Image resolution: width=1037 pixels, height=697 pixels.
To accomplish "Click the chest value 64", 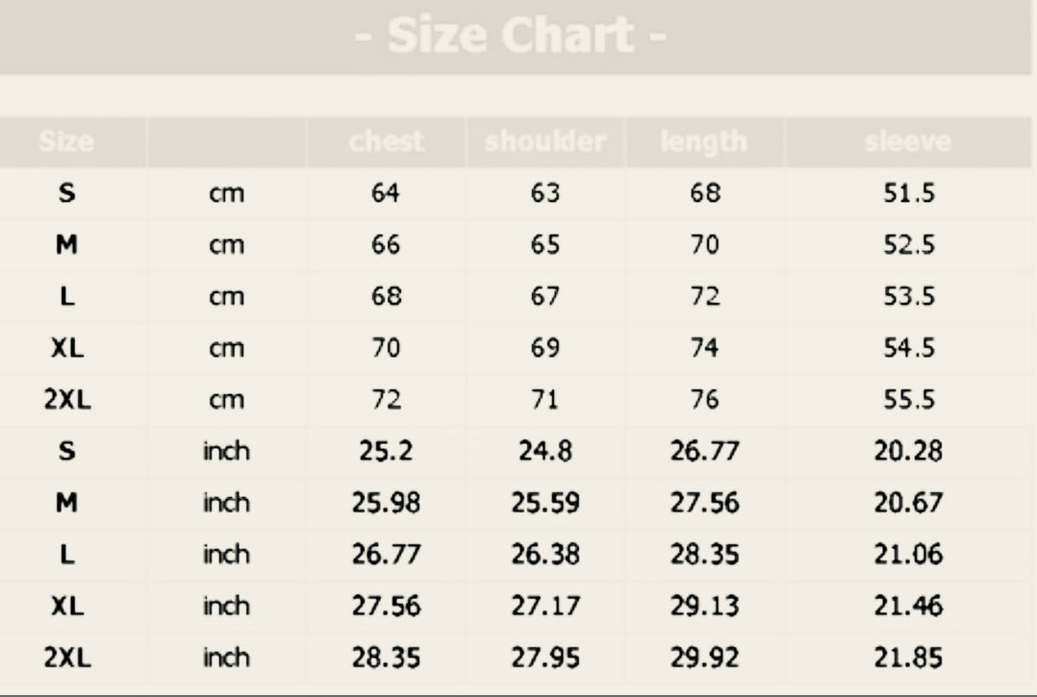I will [x=386, y=193].
